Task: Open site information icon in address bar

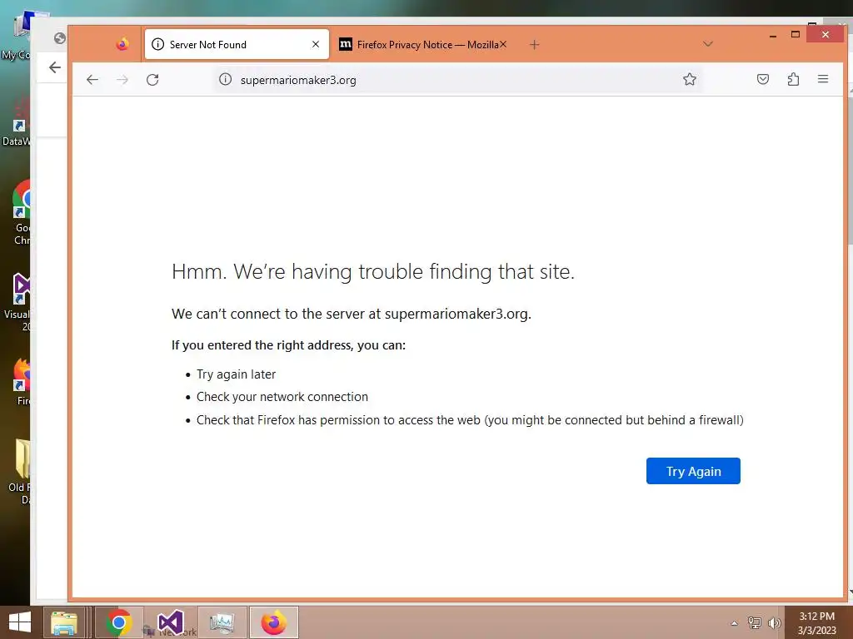Action: (x=225, y=80)
